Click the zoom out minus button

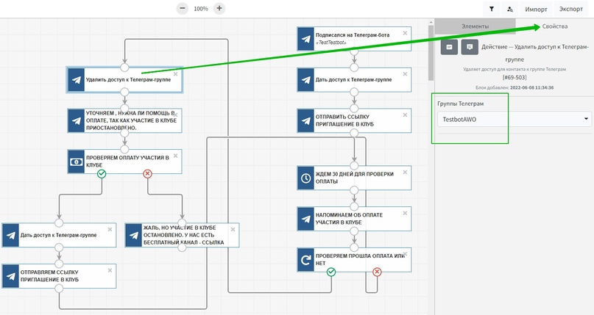[x=183, y=9]
